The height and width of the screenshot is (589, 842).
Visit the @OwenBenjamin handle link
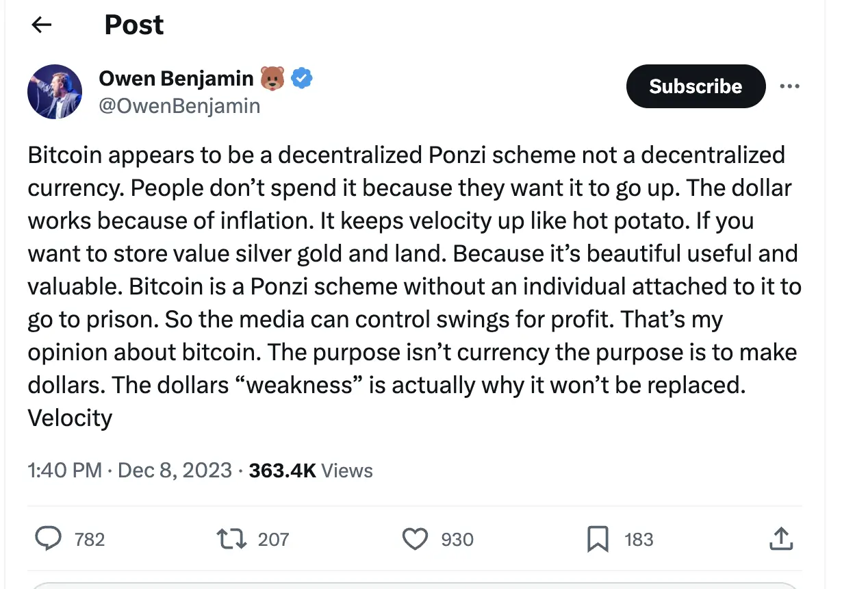[x=179, y=106]
